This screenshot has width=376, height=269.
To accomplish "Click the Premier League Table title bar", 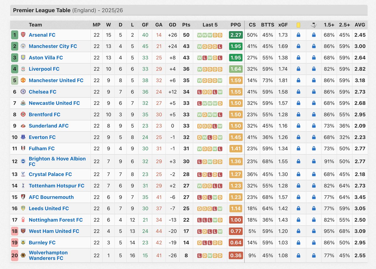I will click(x=189, y=10).
